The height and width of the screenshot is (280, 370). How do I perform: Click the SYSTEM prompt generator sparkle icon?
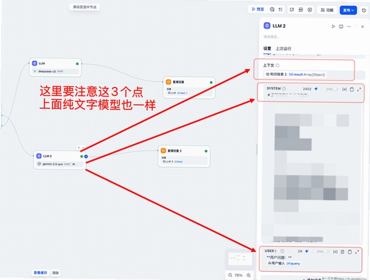pyautogui.click(x=316, y=89)
